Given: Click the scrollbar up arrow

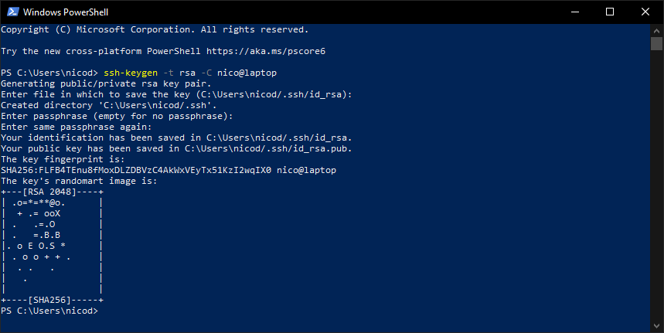Looking at the screenshot, I should pos(657,30).
